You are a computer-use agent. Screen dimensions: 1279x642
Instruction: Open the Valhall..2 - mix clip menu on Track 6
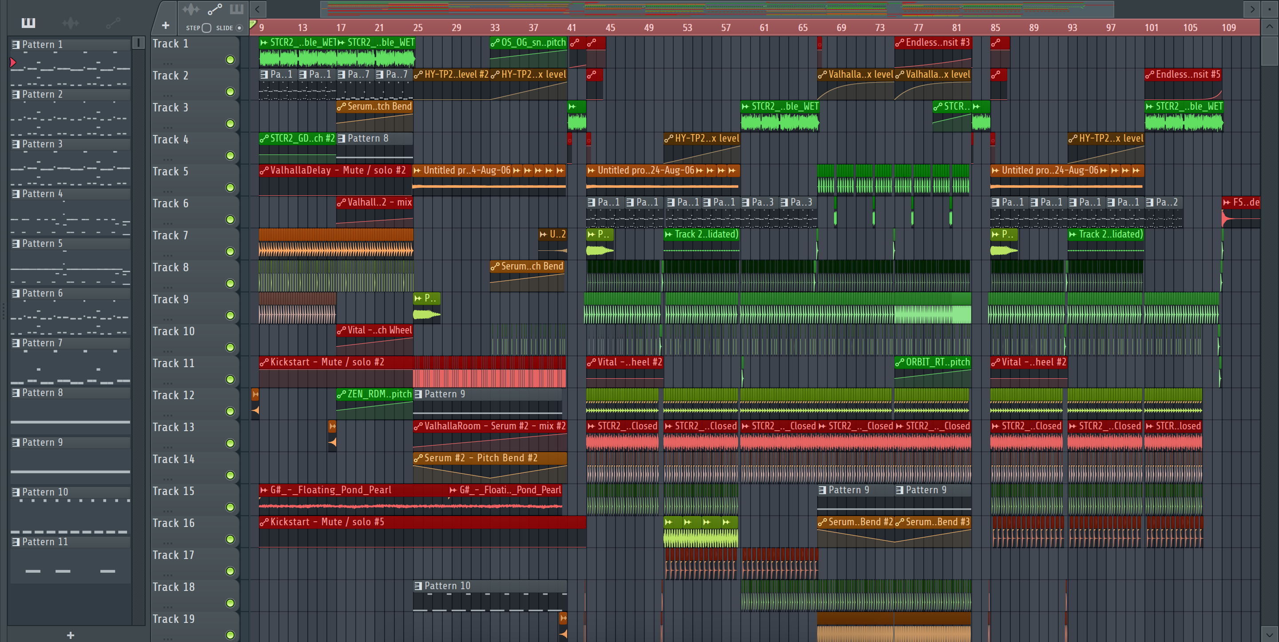[341, 202]
